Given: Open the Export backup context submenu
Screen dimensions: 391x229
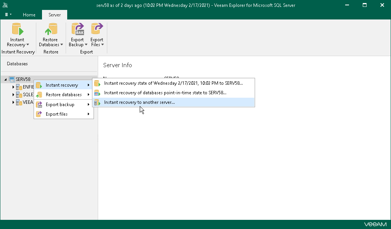Looking at the screenshot, I should coord(64,105).
